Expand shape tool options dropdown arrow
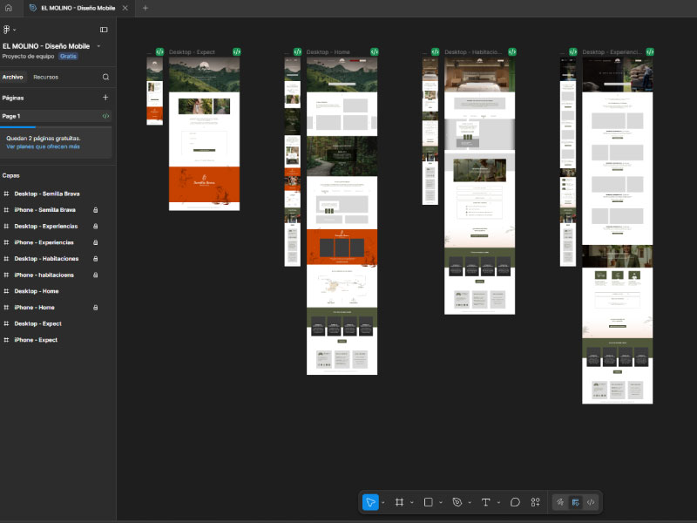Screen dimensions: 697x523 (441, 503)
